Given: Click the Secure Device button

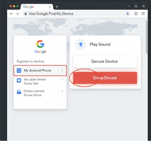Looking at the screenshot, I should [x=105, y=61].
